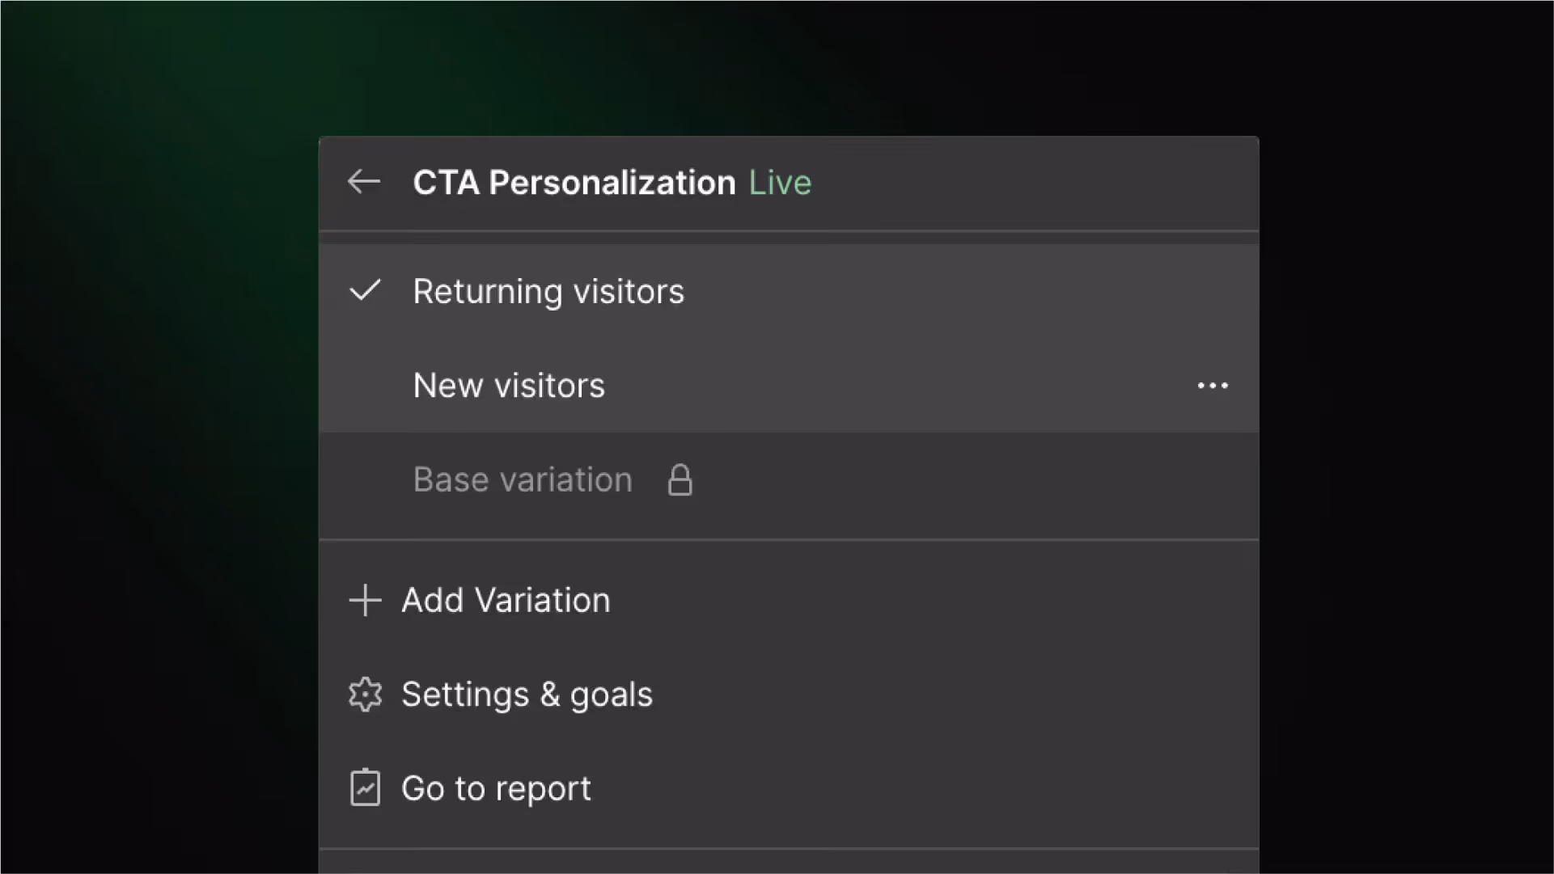
Task: Click the plus icon next to Add Variation
Action: [x=365, y=600]
